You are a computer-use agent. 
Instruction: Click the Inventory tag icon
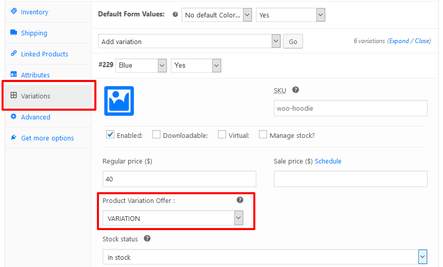tap(13, 11)
